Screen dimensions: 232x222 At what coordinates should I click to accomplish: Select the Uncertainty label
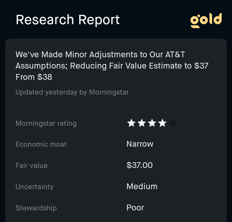34,187
